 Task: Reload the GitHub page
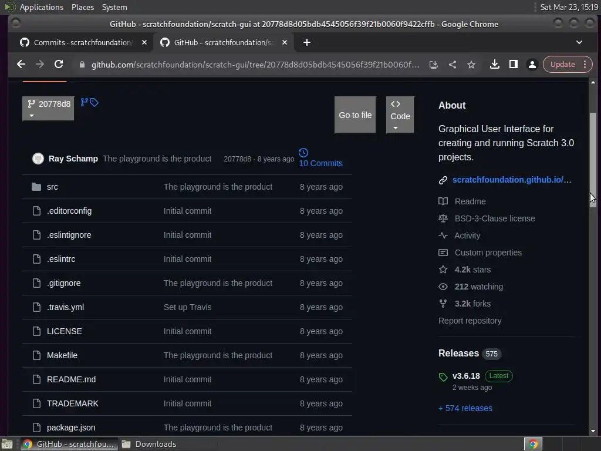tap(59, 65)
